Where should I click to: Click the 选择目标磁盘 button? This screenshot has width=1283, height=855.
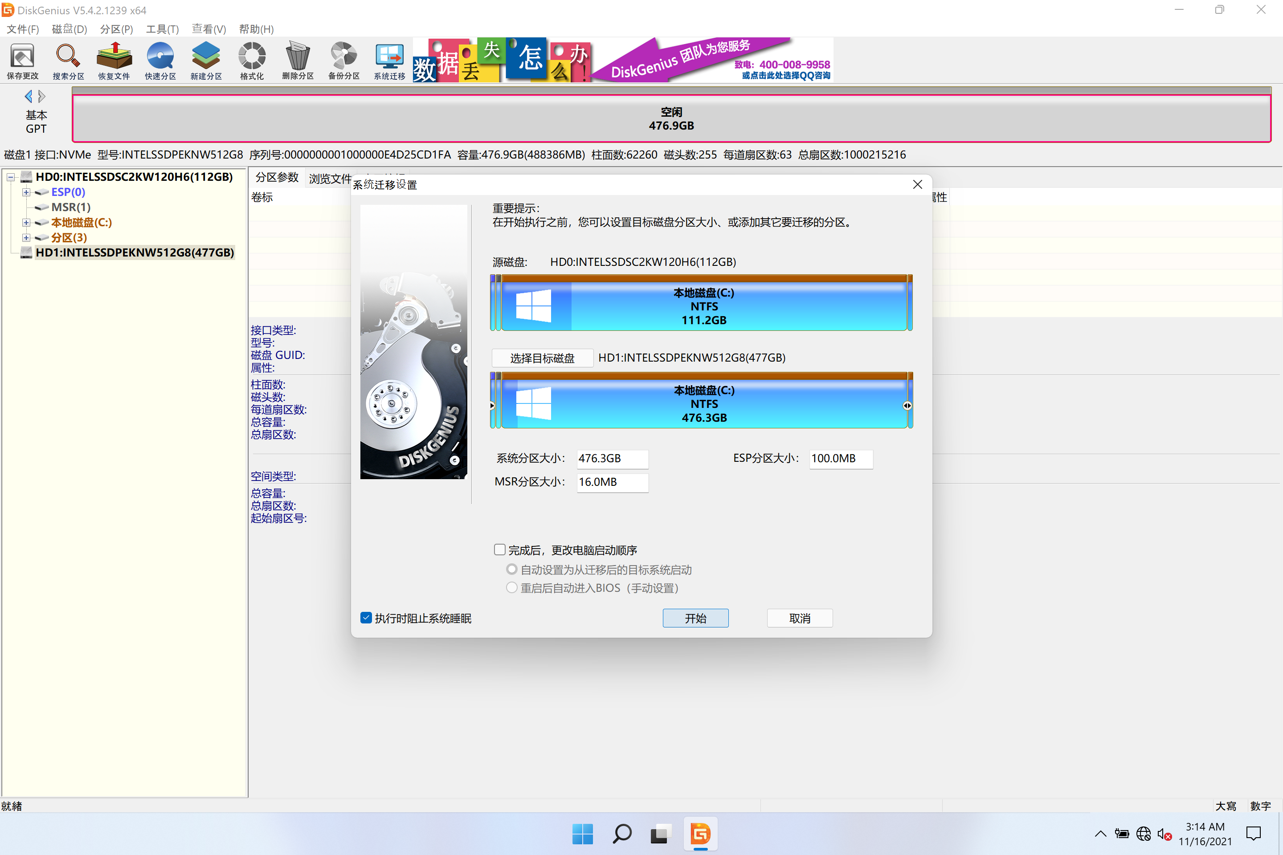[542, 358]
